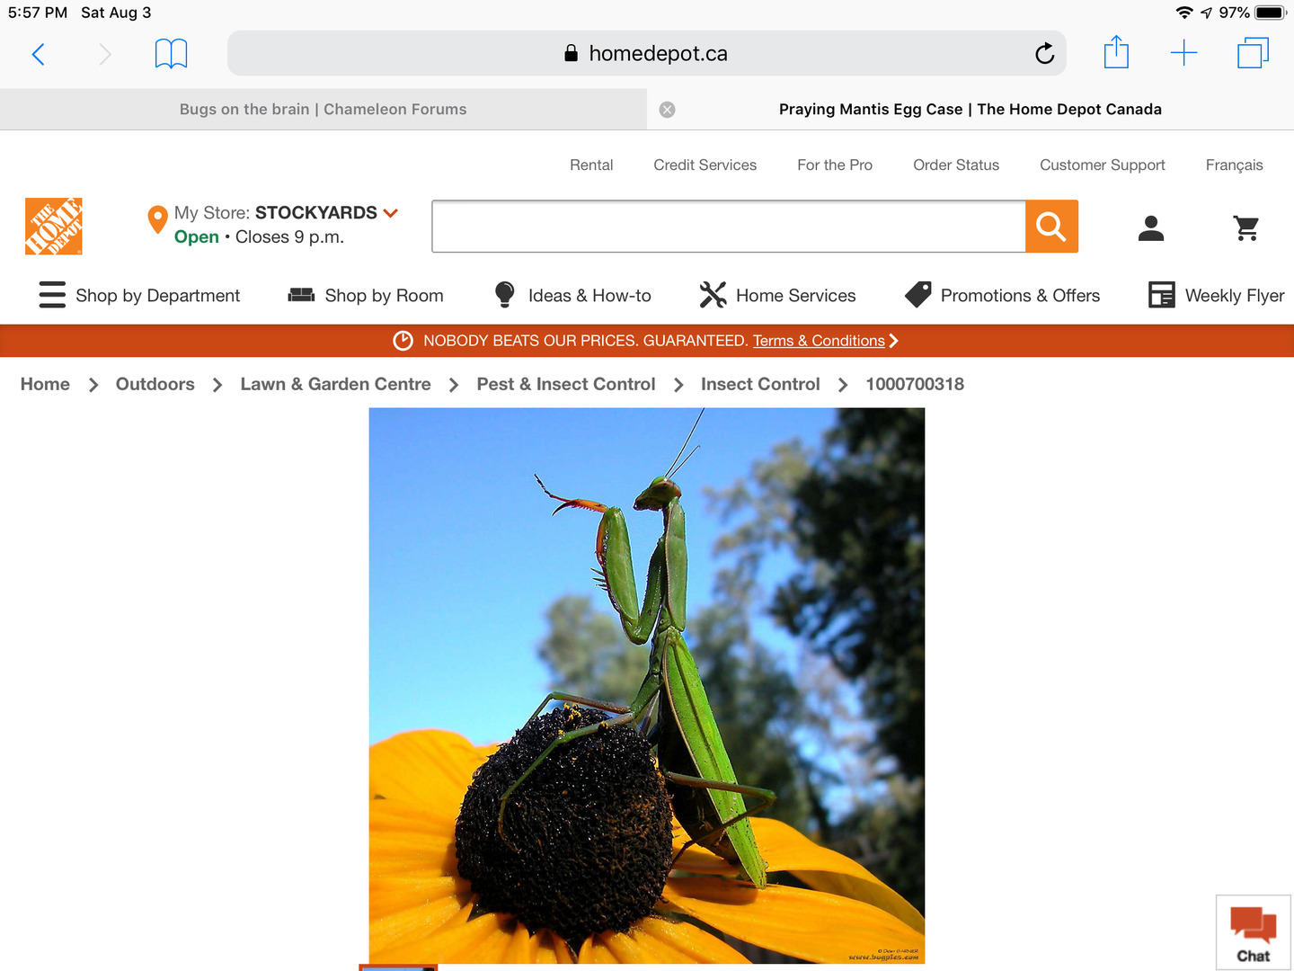Image resolution: width=1294 pixels, height=971 pixels.
Task: Add a new Safari tab
Action: pos(1183,53)
